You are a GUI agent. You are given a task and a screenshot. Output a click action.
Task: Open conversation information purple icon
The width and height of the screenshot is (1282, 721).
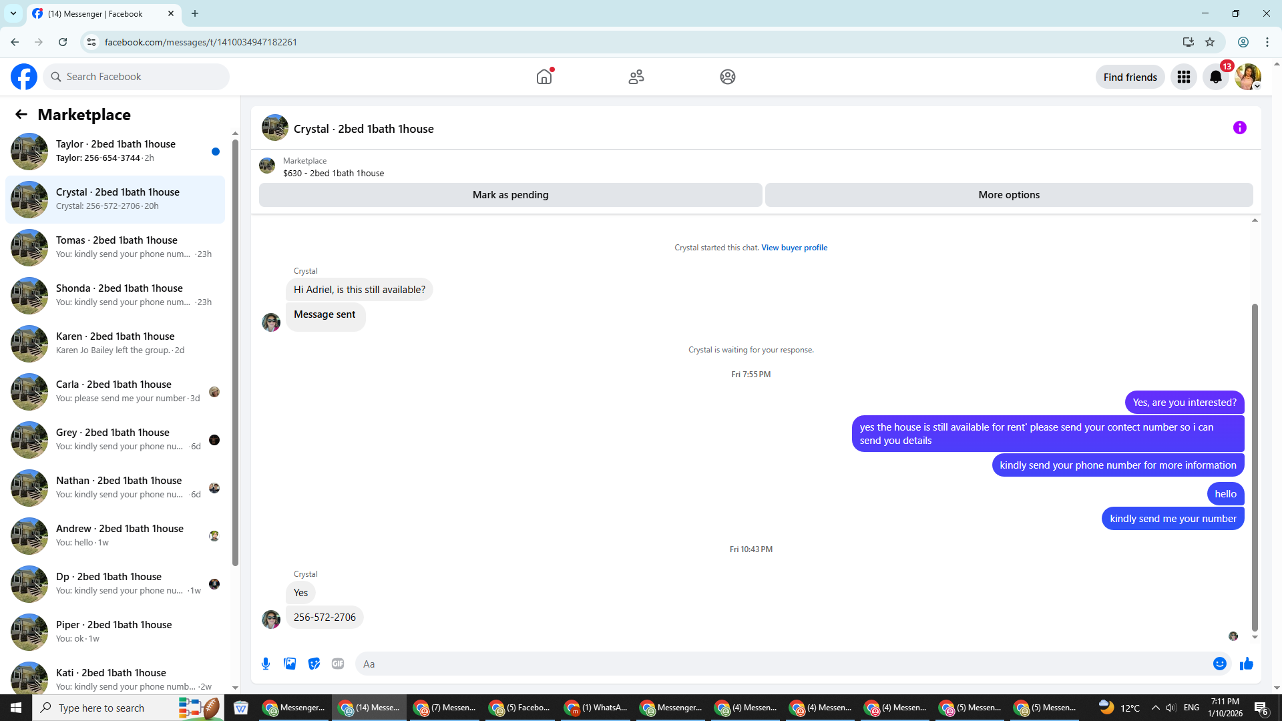pos(1240,128)
